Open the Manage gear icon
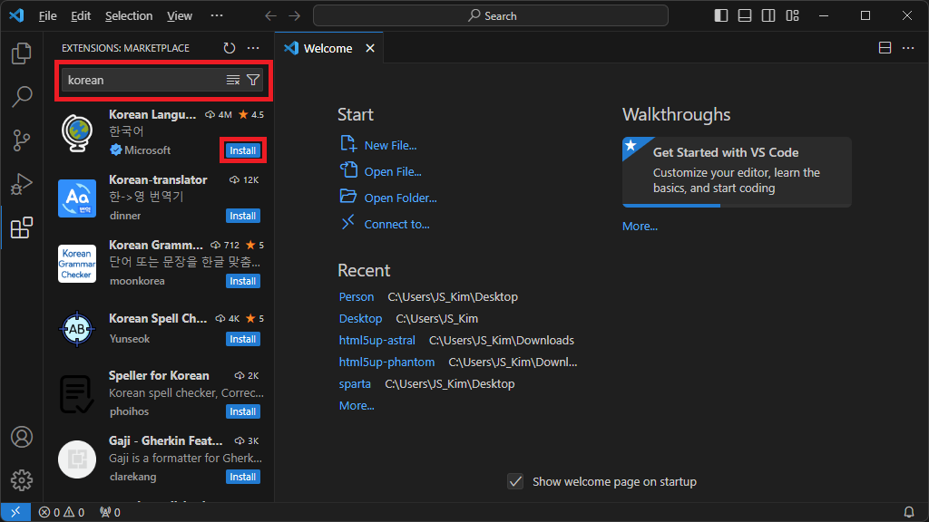The height and width of the screenshot is (522, 929). (22, 480)
